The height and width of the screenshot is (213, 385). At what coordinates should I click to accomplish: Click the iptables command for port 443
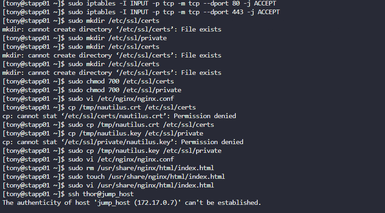tap(173, 12)
